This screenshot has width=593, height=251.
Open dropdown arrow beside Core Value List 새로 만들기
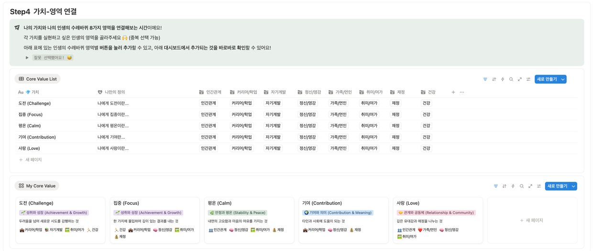coord(563,79)
